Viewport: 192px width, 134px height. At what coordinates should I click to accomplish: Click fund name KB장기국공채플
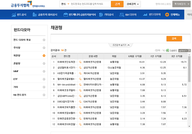click(67, 73)
